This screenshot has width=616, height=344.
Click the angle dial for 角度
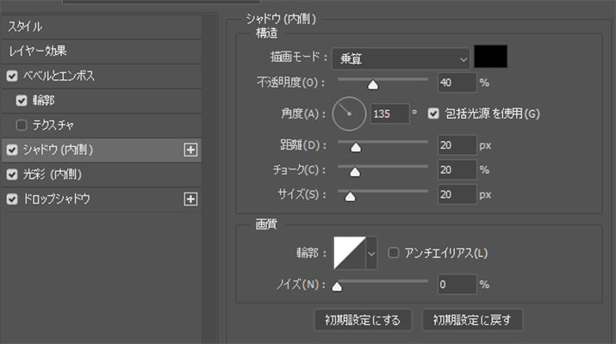click(349, 114)
